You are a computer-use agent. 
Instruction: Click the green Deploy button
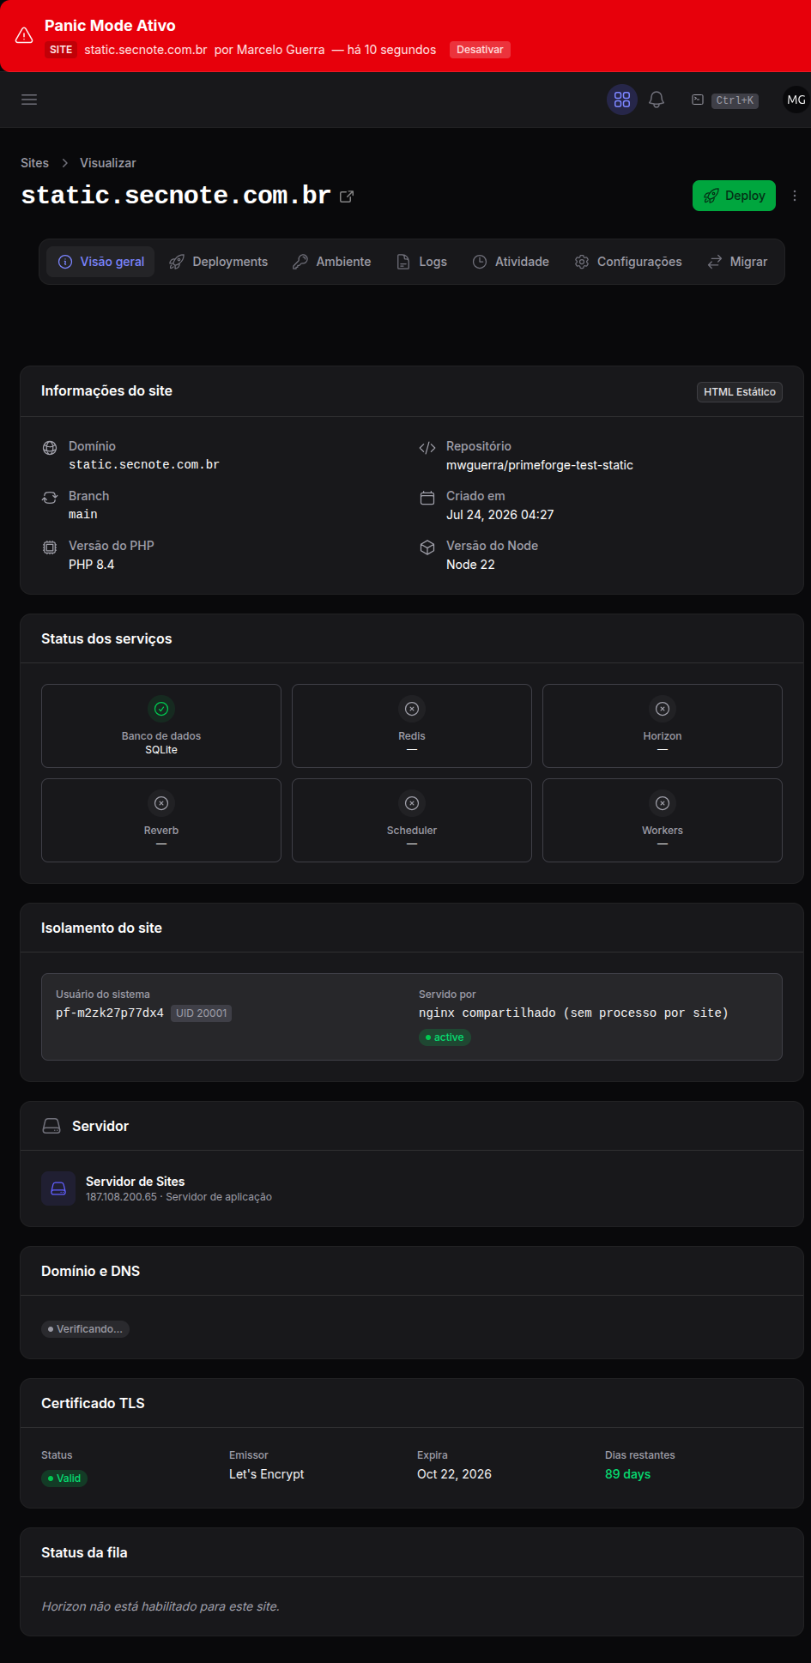(734, 196)
